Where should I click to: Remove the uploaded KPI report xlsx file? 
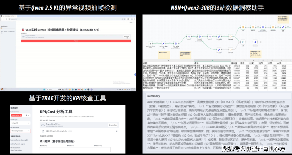pos(117,131)
